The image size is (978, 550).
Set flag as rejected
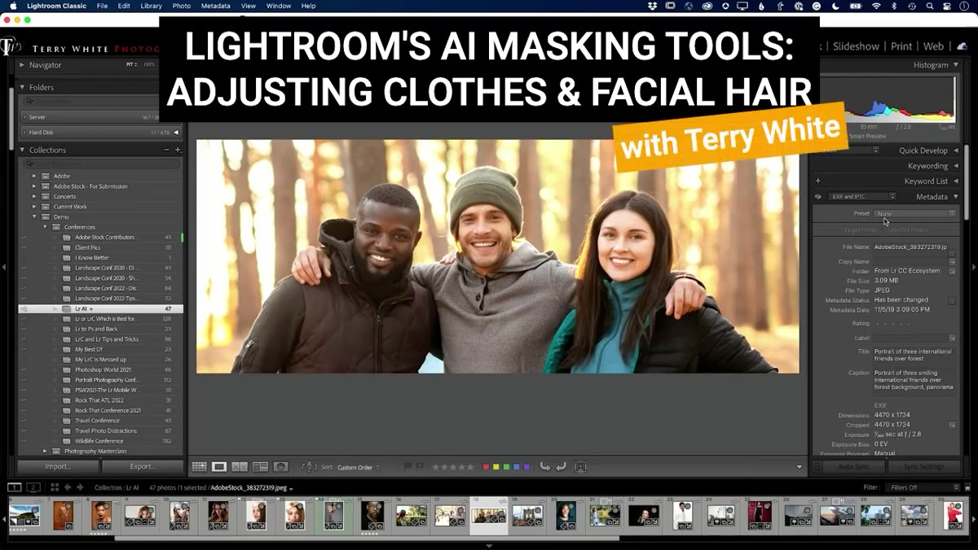(x=419, y=467)
